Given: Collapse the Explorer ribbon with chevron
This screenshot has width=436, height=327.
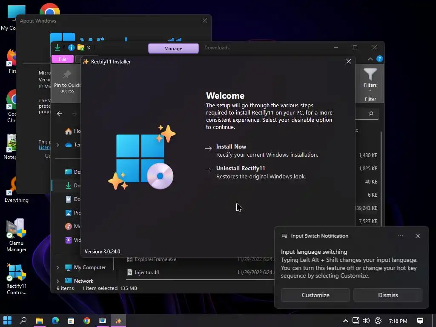Looking at the screenshot, I should [370, 59].
